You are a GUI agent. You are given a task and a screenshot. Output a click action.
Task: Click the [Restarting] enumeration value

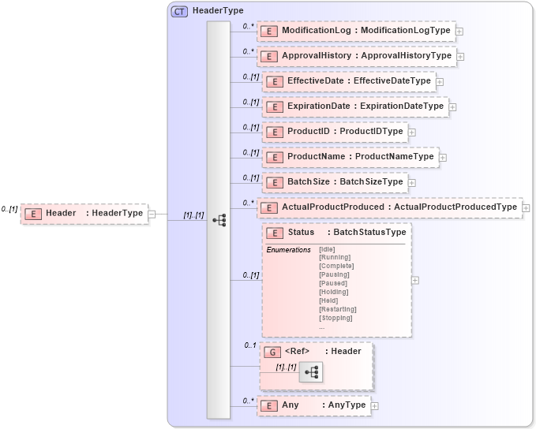[338, 310]
